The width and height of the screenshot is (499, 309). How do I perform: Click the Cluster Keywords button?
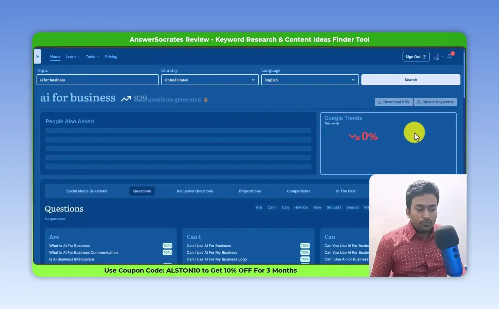[x=435, y=102]
